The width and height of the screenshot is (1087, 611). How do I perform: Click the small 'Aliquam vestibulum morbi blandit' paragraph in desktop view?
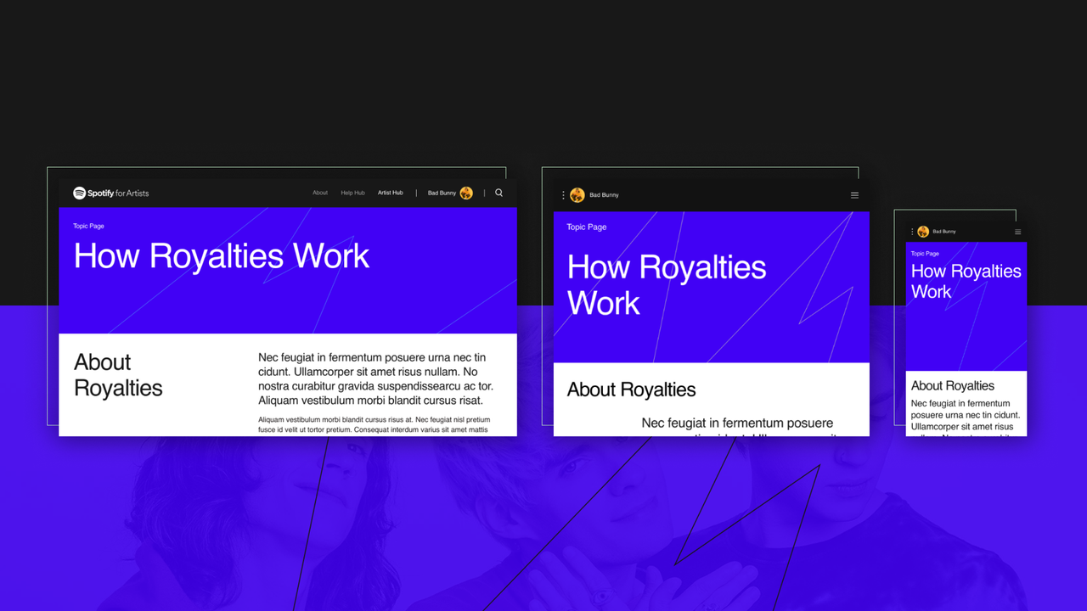375,425
